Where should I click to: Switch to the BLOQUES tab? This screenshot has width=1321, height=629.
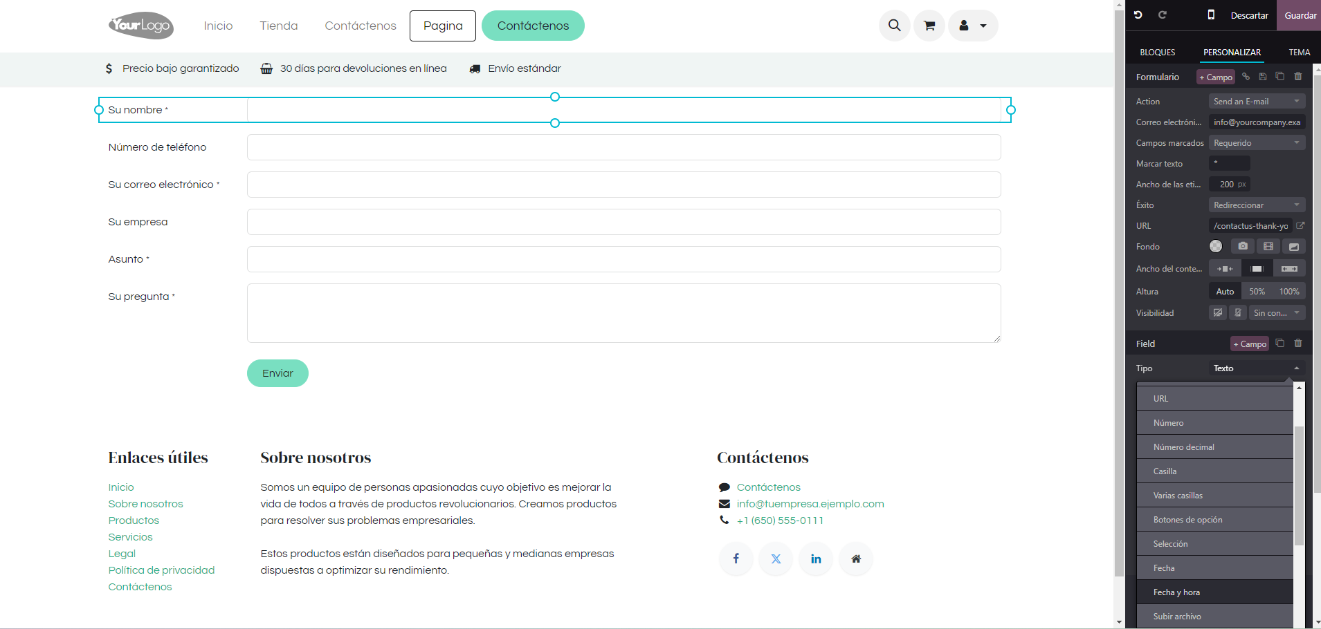click(1157, 53)
